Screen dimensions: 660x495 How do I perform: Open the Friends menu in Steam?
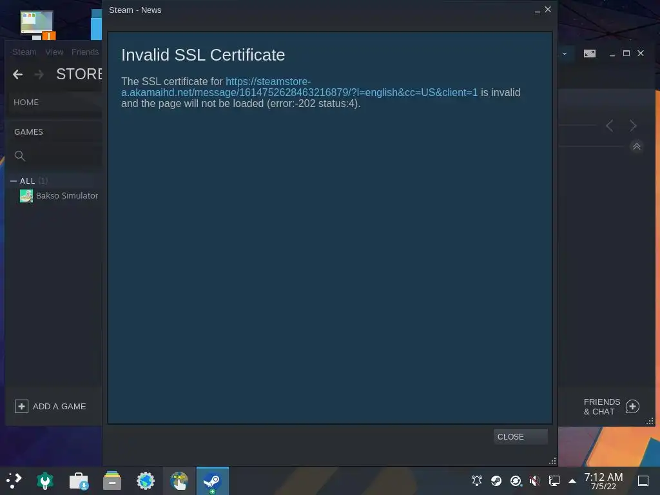pos(85,52)
